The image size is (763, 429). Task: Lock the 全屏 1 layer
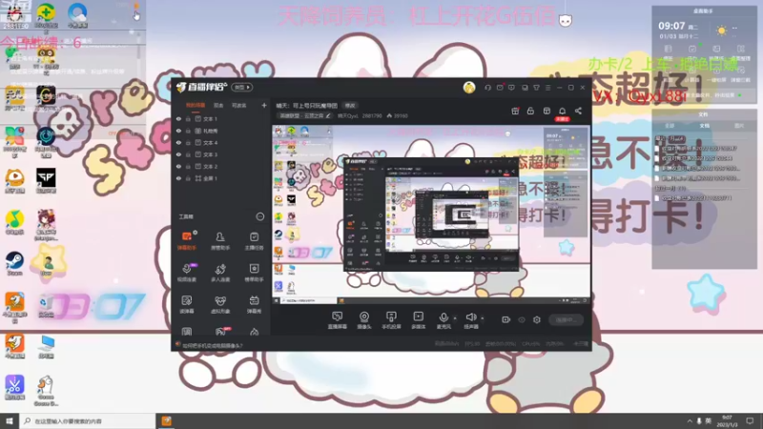tap(188, 178)
